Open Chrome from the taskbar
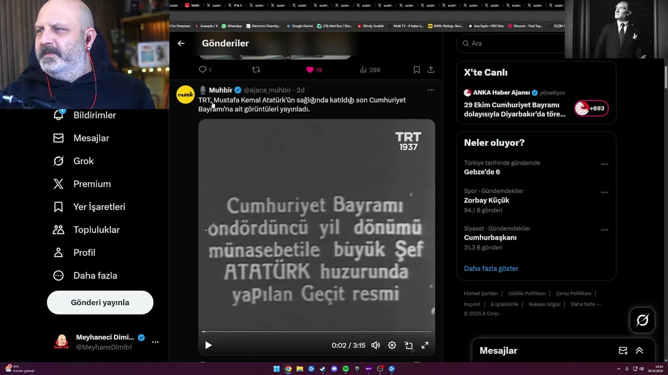668x375 pixels. (288, 369)
